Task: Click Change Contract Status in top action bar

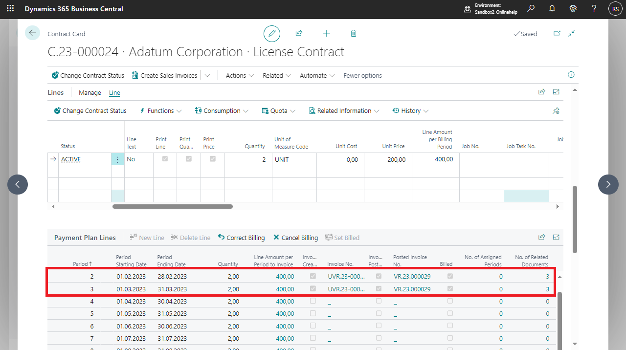Action: click(88, 75)
